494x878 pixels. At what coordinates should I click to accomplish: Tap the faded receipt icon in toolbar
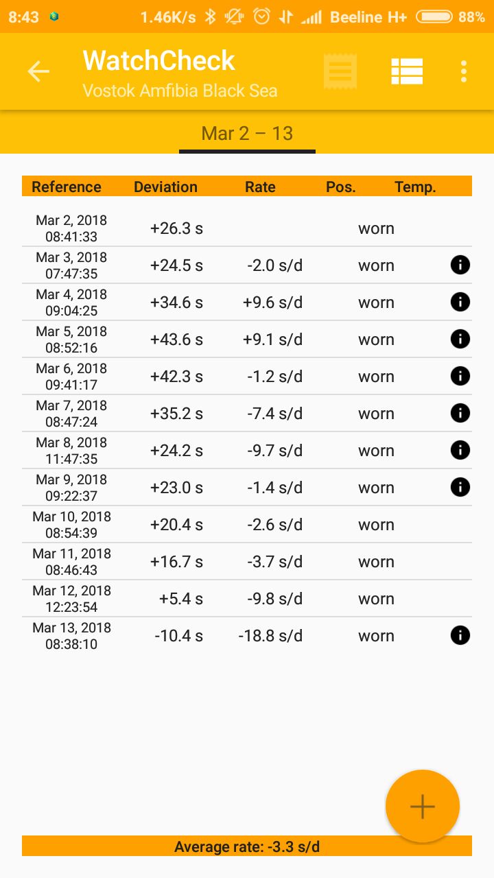click(x=340, y=71)
